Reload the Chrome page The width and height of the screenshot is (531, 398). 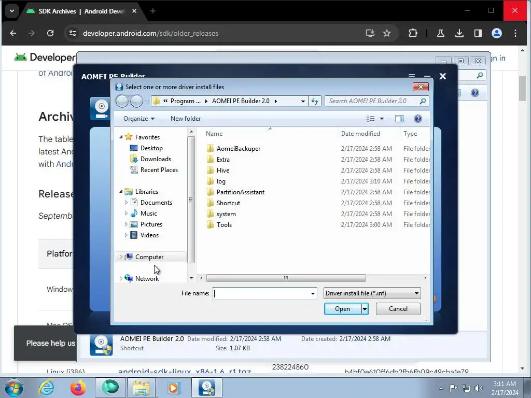coord(50,33)
